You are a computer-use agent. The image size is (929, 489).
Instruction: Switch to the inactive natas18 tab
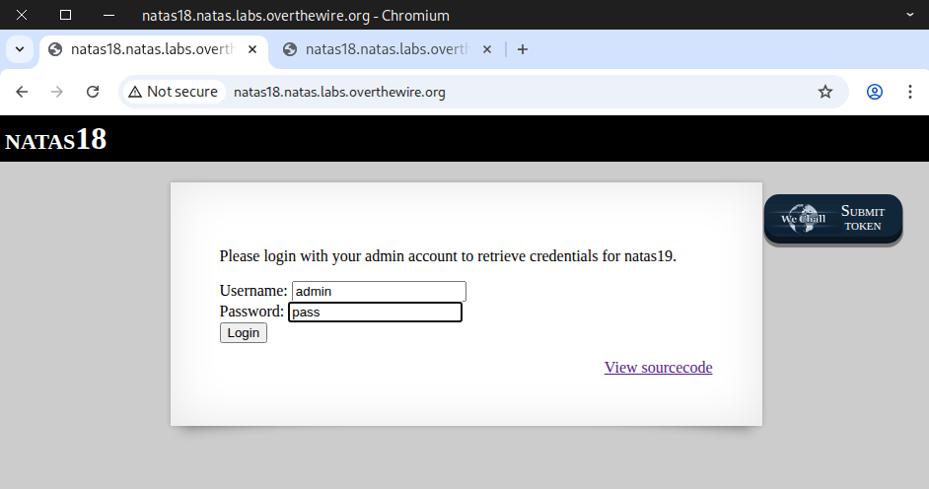pos(380,49)
